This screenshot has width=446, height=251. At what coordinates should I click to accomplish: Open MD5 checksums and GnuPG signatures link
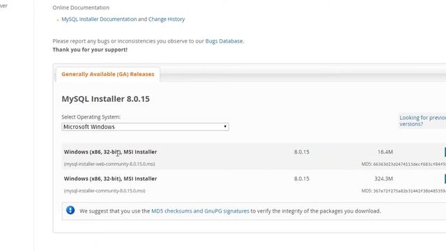click(x=200, y=211)
